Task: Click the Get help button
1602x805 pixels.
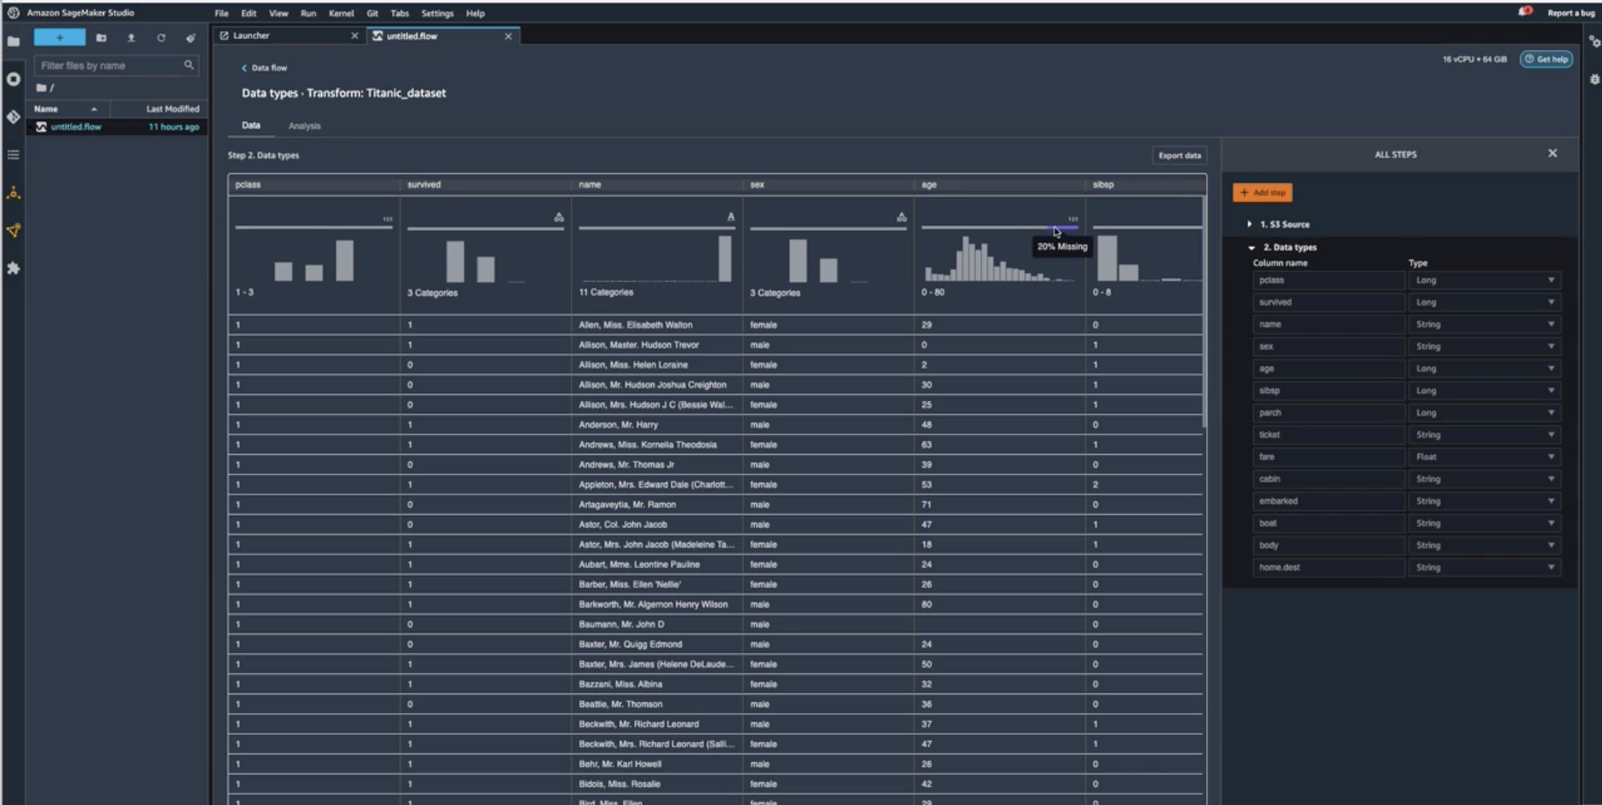Action: pos(1546,59)
